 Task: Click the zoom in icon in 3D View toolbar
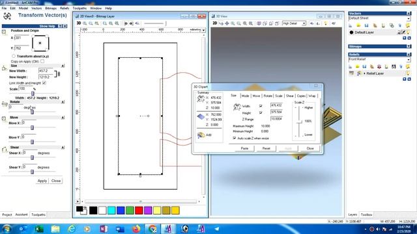(233, 23)
